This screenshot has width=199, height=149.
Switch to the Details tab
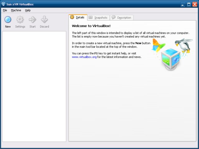(78, 17)
